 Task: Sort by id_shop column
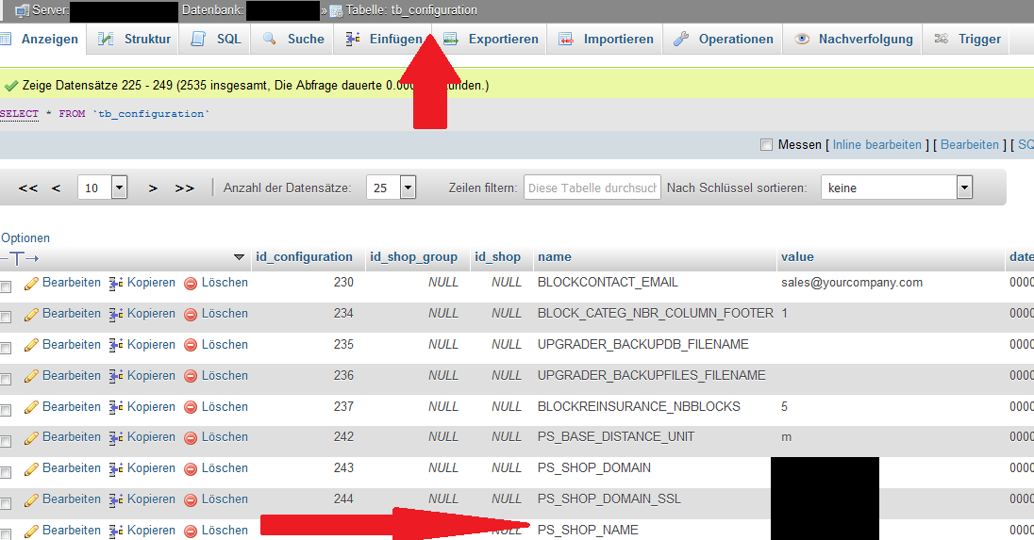tap(498, 257)
